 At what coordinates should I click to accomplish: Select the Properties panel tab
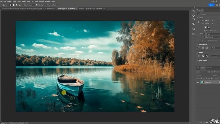(x=200, y=10)
